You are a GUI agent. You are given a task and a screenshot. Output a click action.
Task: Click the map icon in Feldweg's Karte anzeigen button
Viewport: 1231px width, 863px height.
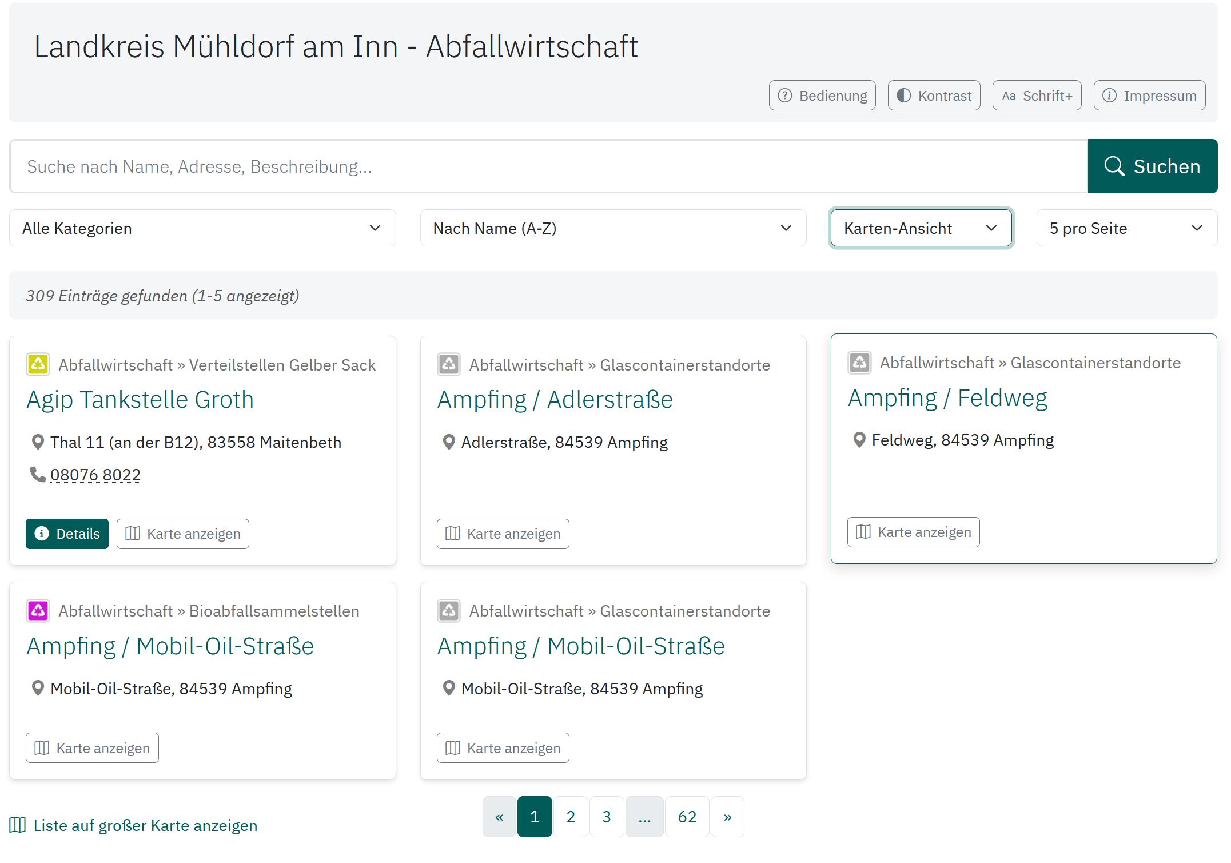tap(863, 532)
